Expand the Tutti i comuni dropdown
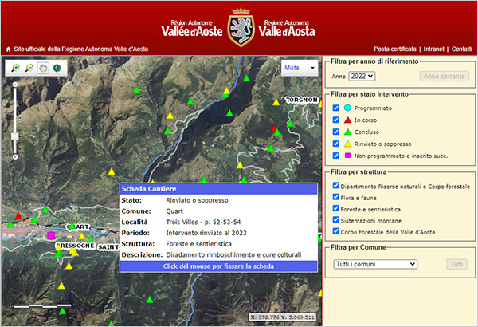 pyautogui.click(x=375, y=264)
